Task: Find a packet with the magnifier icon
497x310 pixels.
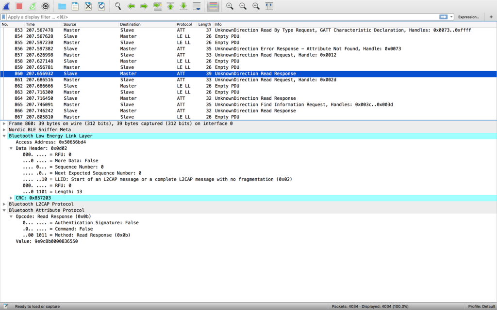Action: pos(118,6)
